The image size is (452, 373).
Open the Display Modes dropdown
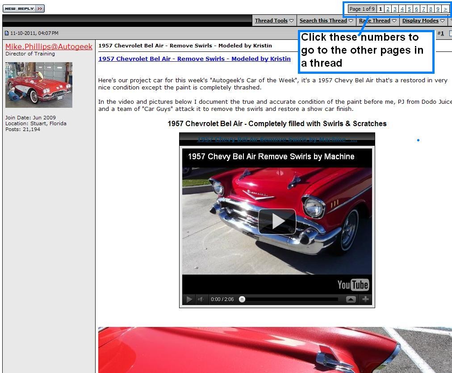click(x=423, y=21)
